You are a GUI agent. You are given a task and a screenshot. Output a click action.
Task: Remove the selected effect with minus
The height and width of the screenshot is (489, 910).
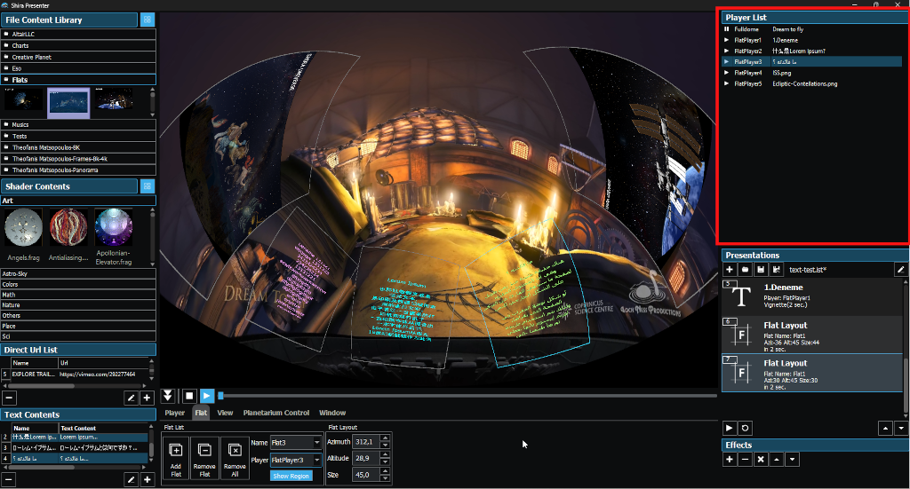click(746, 460)
